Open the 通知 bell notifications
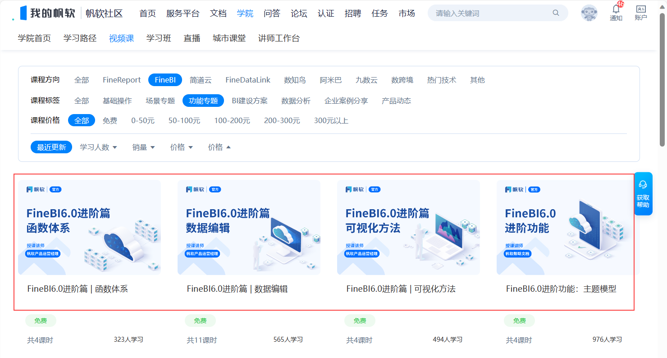 click(x=616, y=13)
